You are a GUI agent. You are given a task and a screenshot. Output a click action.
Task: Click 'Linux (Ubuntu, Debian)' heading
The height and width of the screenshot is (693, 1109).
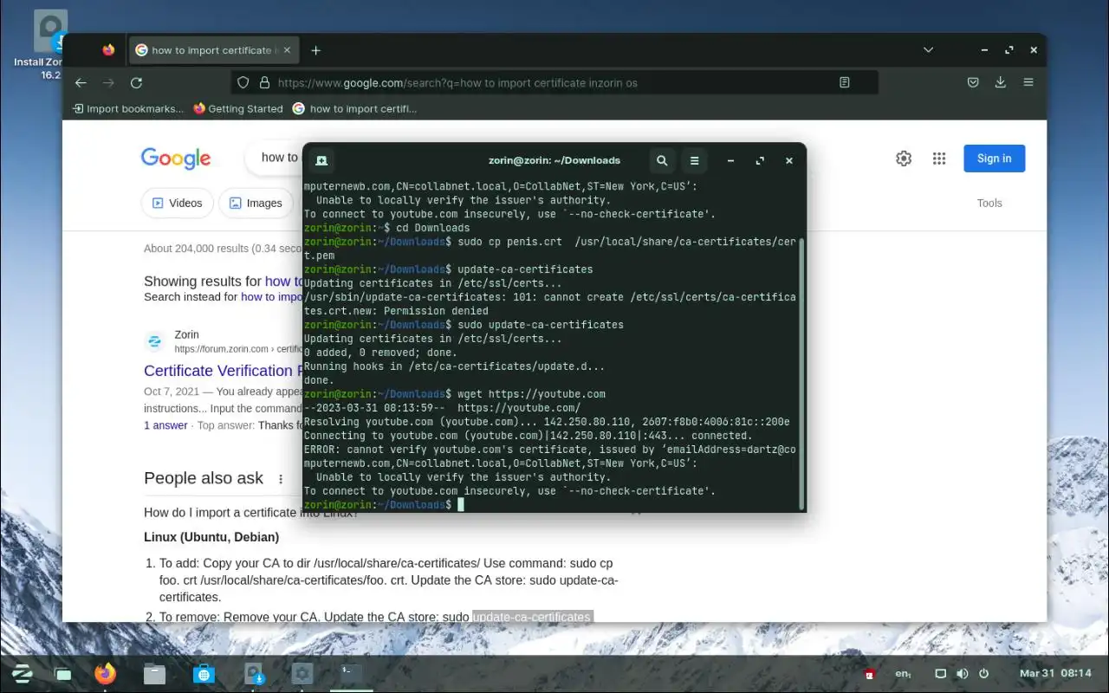click(x=211, y=537)
